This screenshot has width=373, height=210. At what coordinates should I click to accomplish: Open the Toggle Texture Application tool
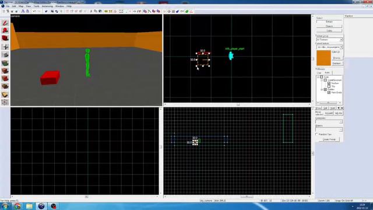[5, 63]
